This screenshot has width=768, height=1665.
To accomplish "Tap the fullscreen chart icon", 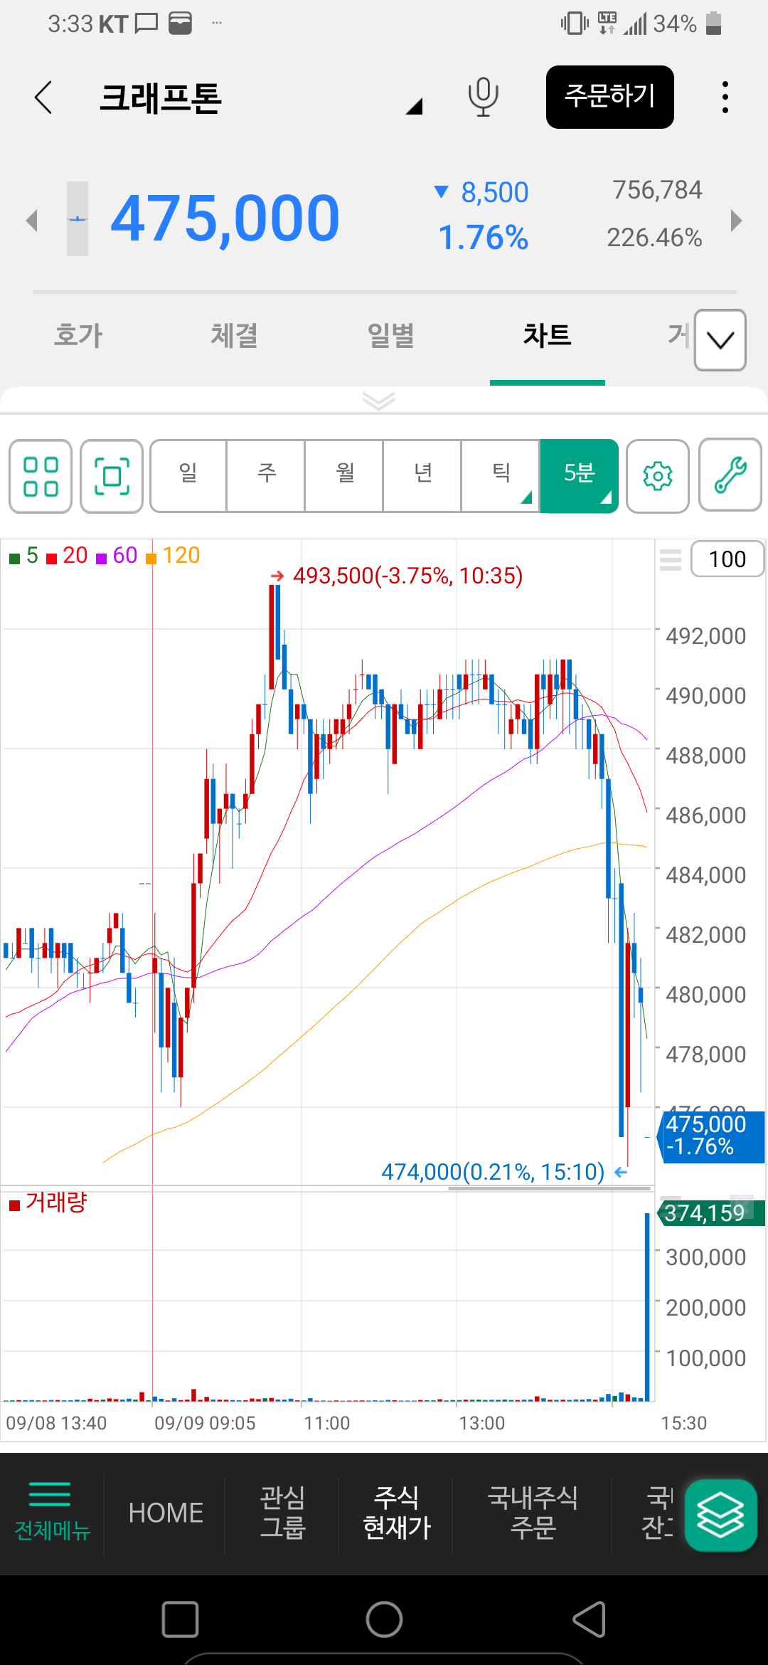I will [112, 476].
